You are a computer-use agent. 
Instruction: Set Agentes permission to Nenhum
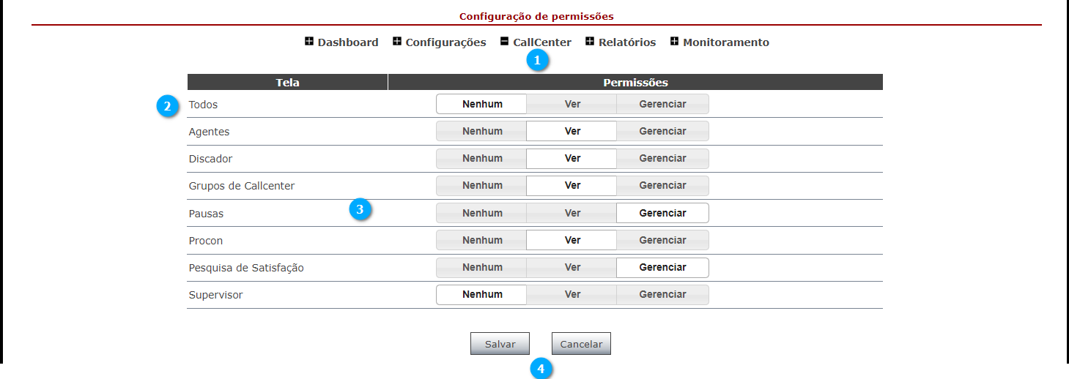pyautogui.click(x=482, y=131)
